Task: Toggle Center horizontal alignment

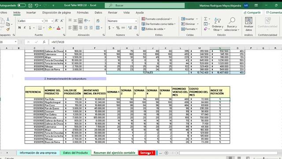Action: [x=75, y=28]
